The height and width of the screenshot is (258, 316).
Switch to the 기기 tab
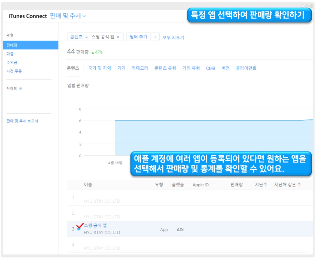tap(121, 68)
